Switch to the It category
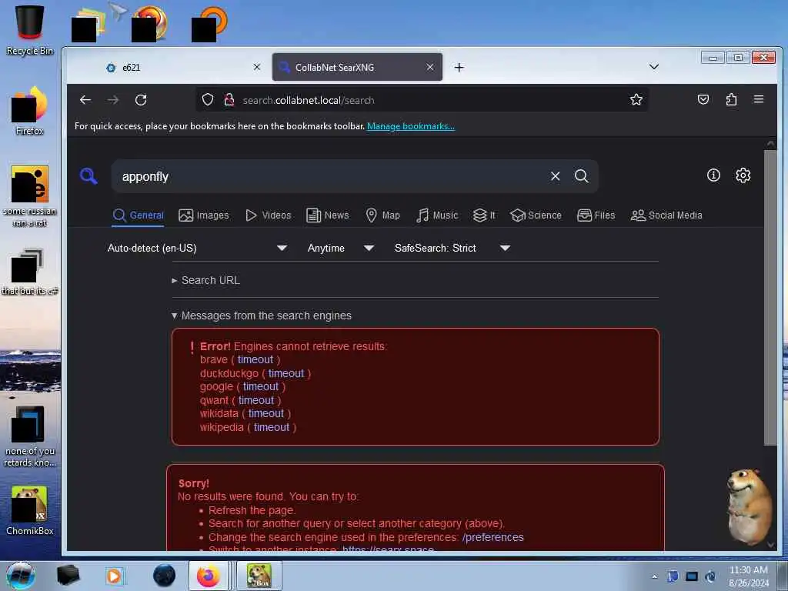Viewport: 788px width, 591px height. 484,215
